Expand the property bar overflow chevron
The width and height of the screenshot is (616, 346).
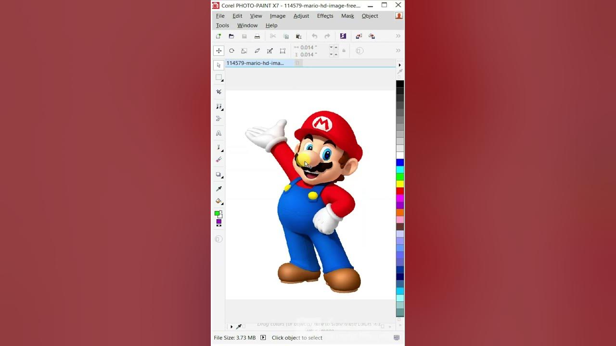coord(398,50)
